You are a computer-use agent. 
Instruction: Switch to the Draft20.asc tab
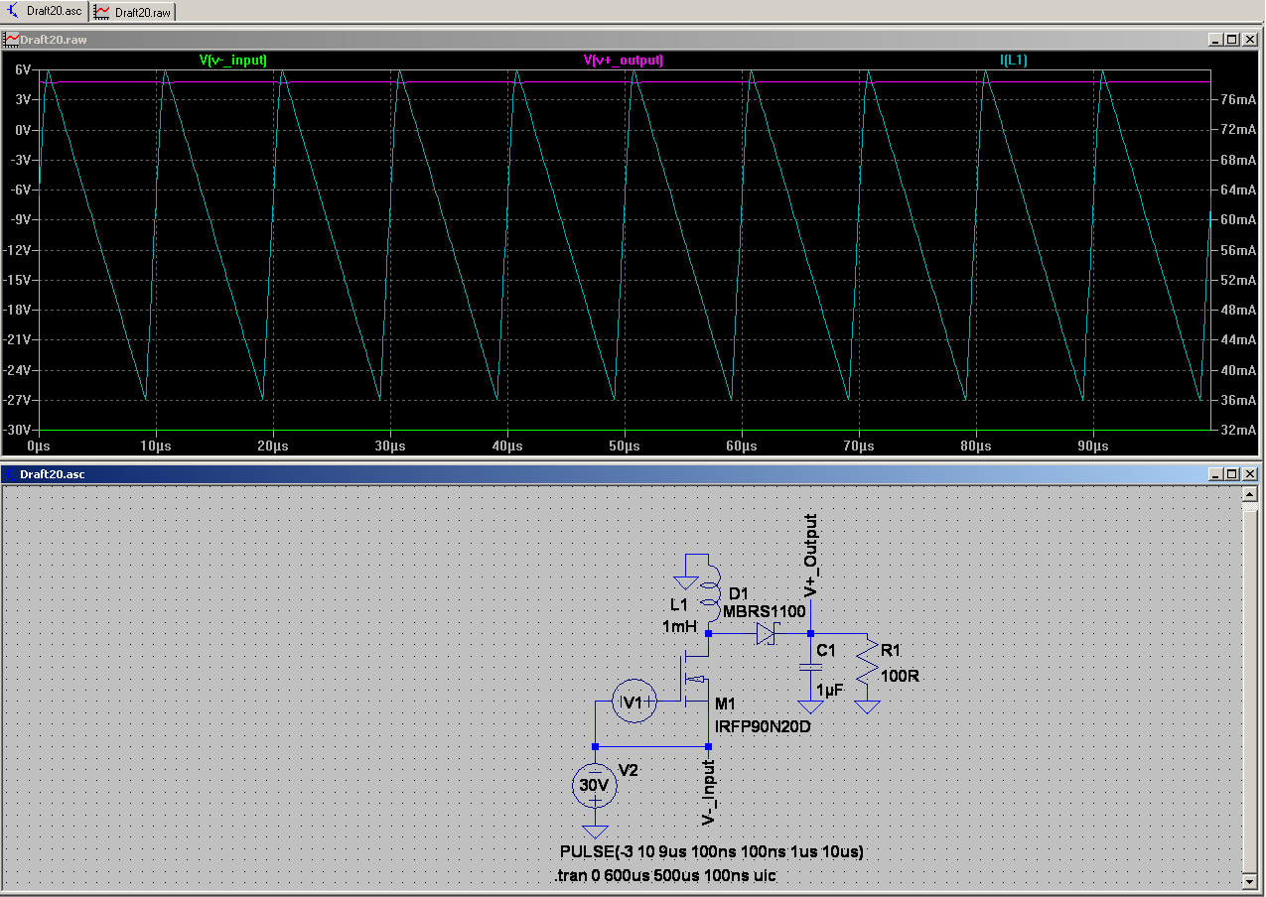[x=45, y=12]
